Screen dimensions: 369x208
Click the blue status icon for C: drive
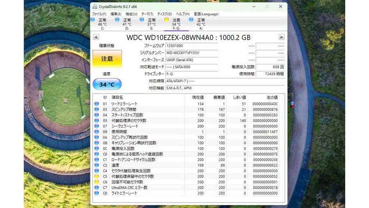pos(93,20)
